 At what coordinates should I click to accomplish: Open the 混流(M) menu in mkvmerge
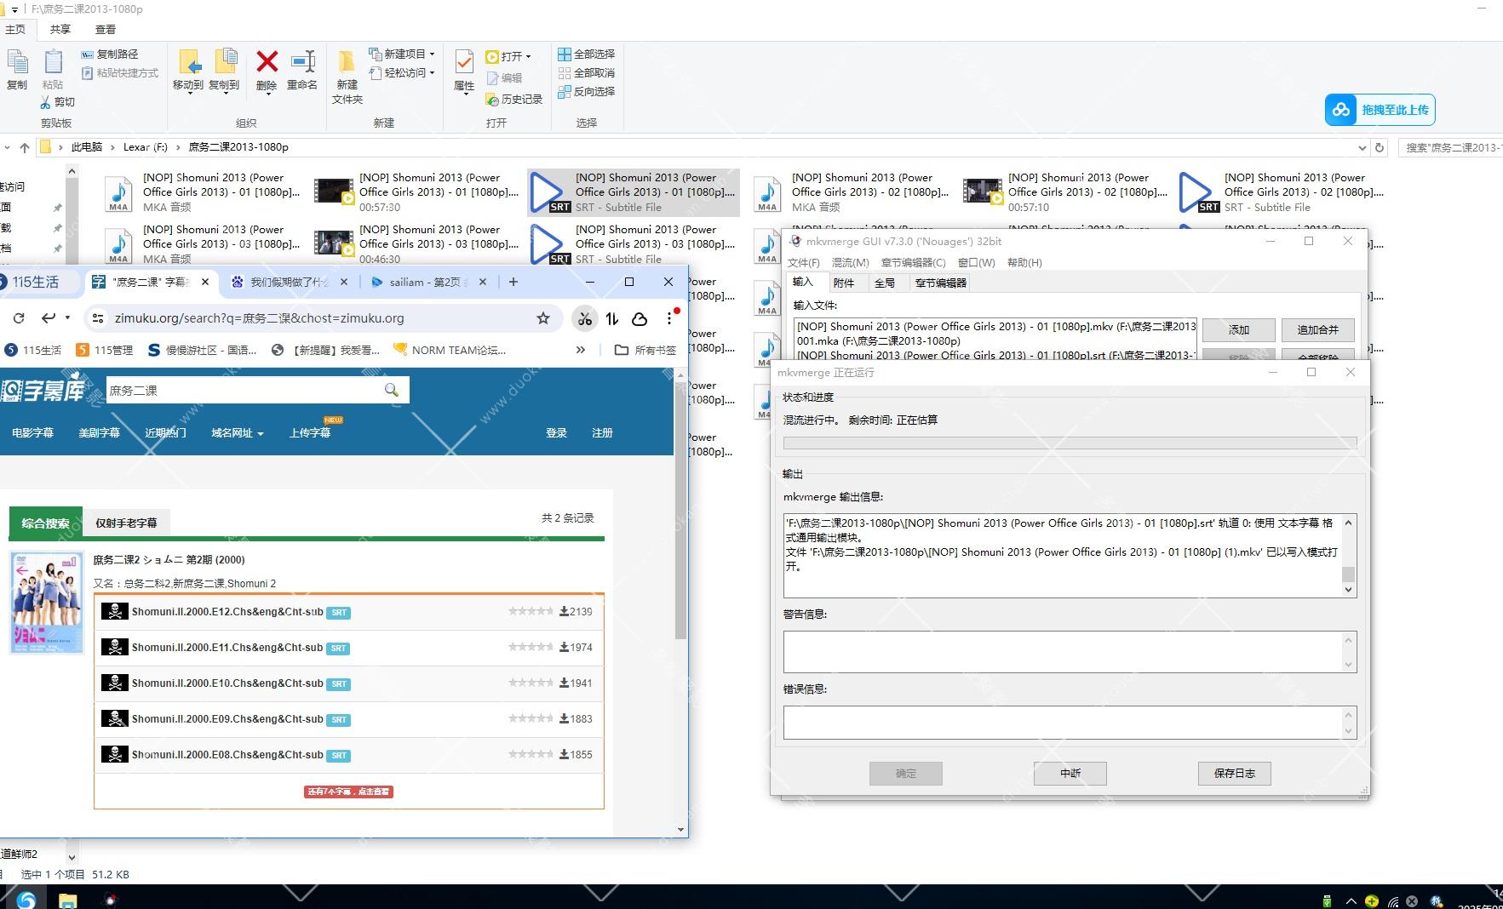pyautogui.click(x=850, y=262)
